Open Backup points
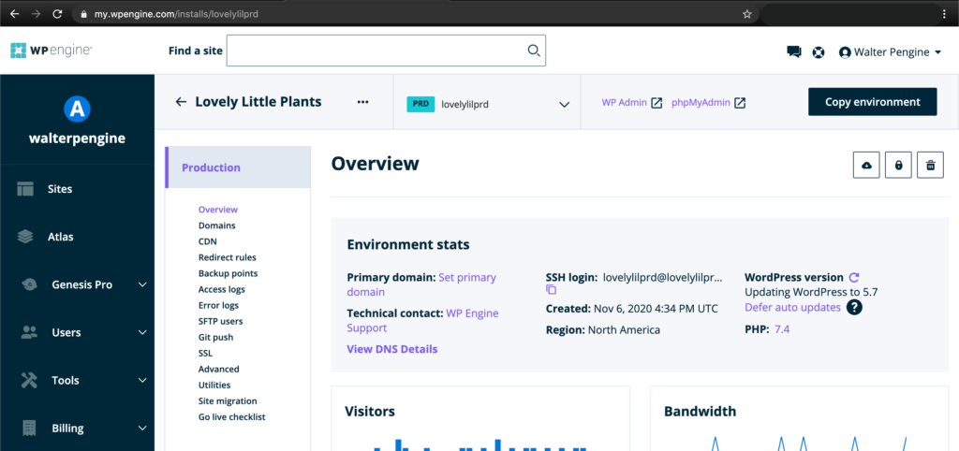The image size is (959, 451). [x=228, y=273]
